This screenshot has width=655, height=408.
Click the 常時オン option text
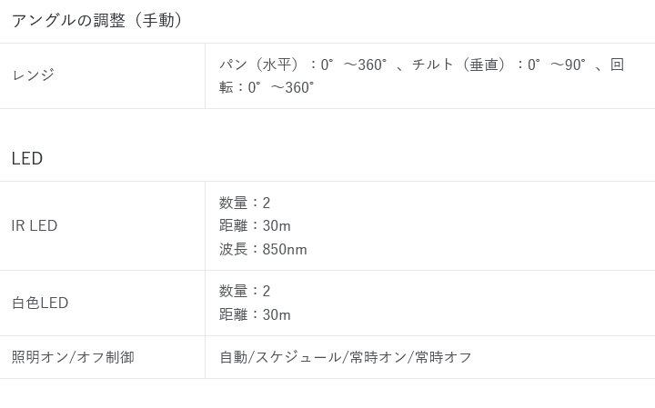tap(378, 357)
